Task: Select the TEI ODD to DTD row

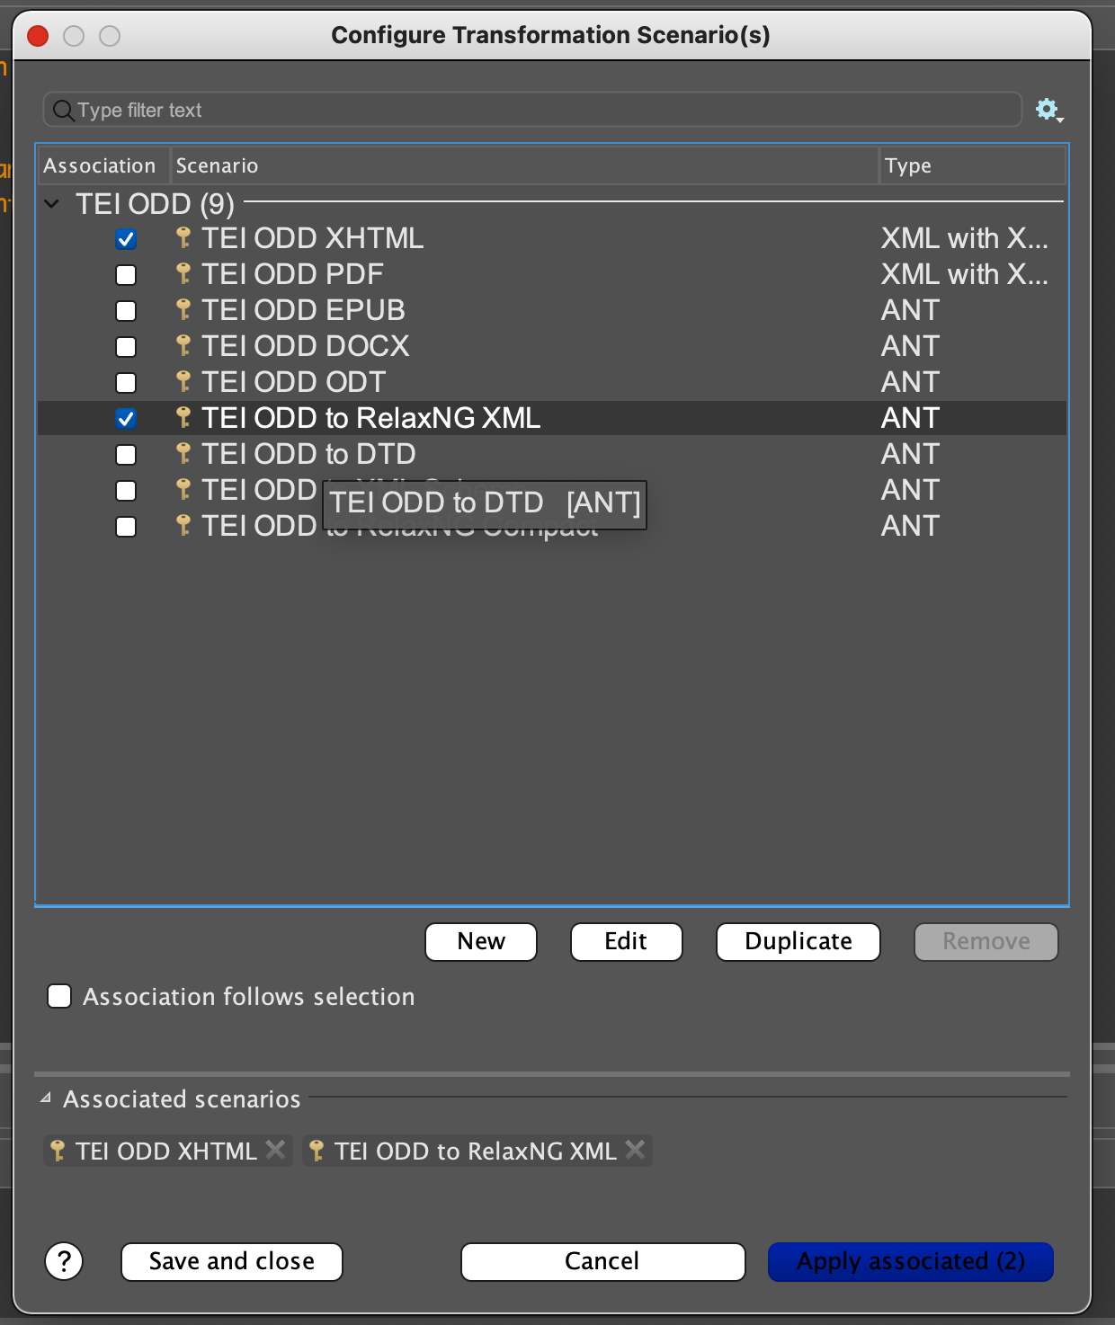Action: pyautogui.click(x=309, y=455)
